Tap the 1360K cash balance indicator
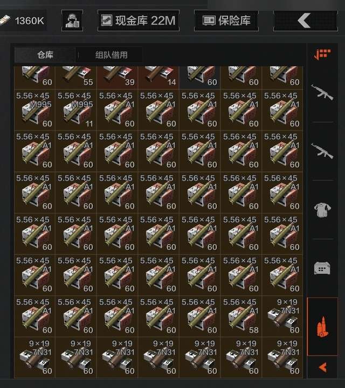 (x=23, y=20)
